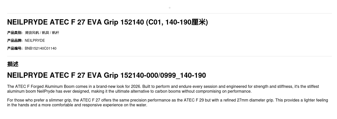Click the divider line above the 描述 heading

pos(170,56)
